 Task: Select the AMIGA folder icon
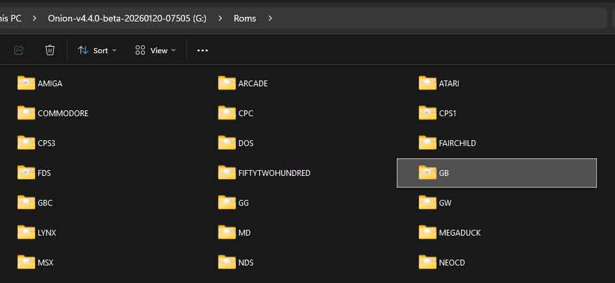tap(26, 83)
